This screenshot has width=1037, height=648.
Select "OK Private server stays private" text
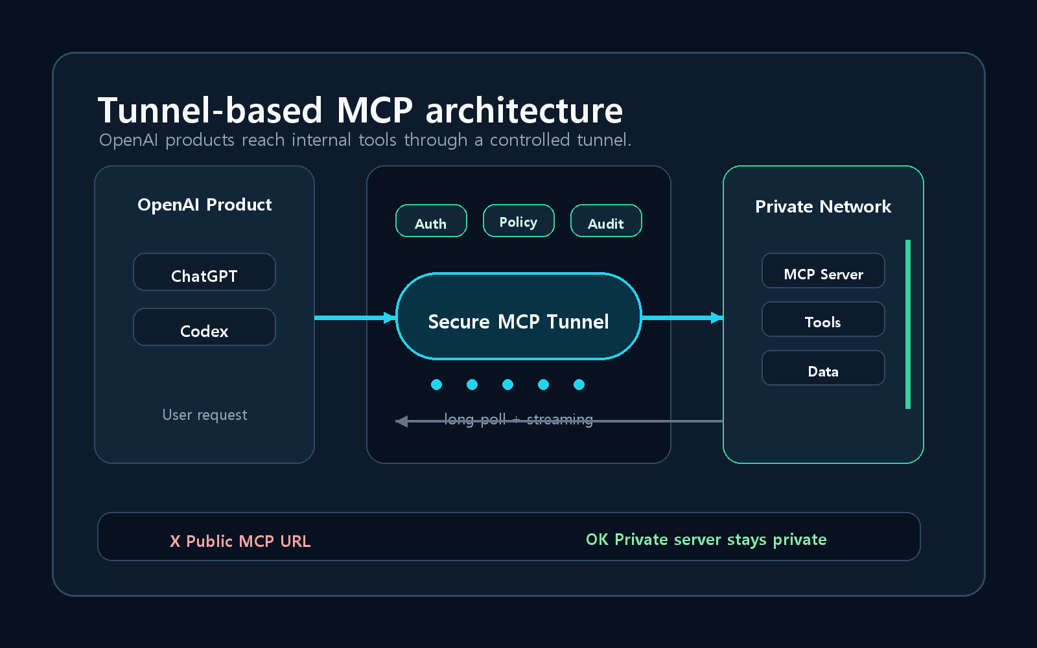[706, 540]
